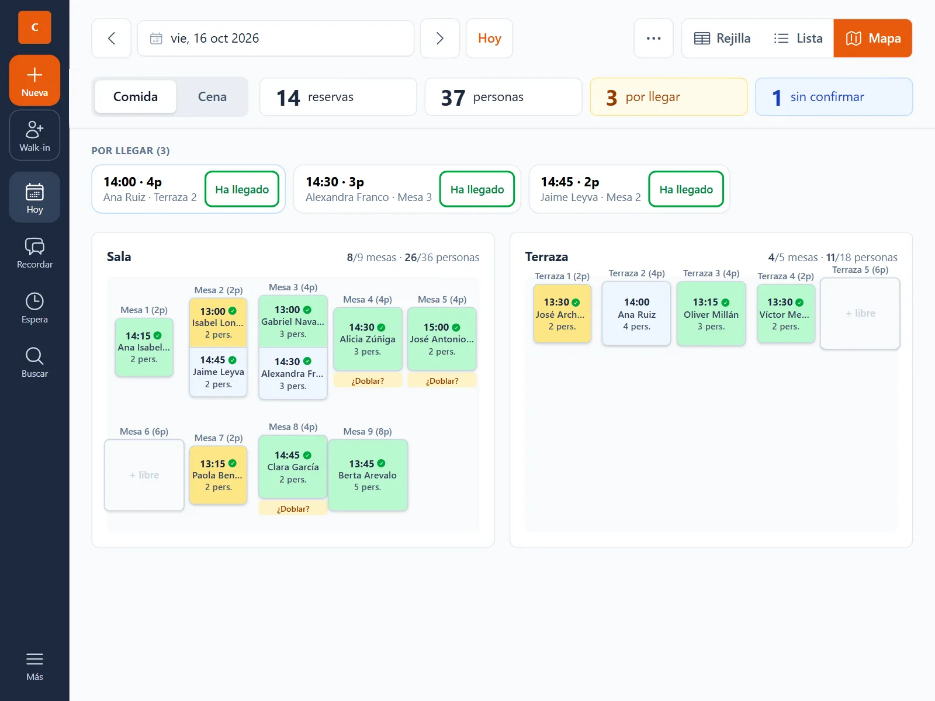935x701 pixels.
Task: Click the 14 reservas counter
Action: 338,97
